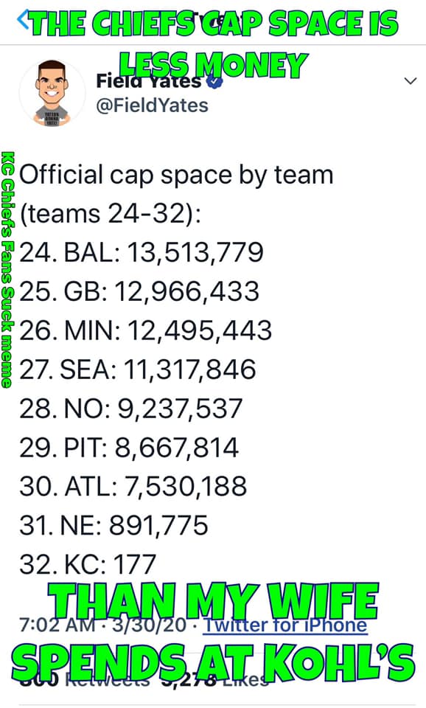The height and width of the screenshot is (708, 426).
Task: Expand the tweet options chevron
Action: pos(411,81)
